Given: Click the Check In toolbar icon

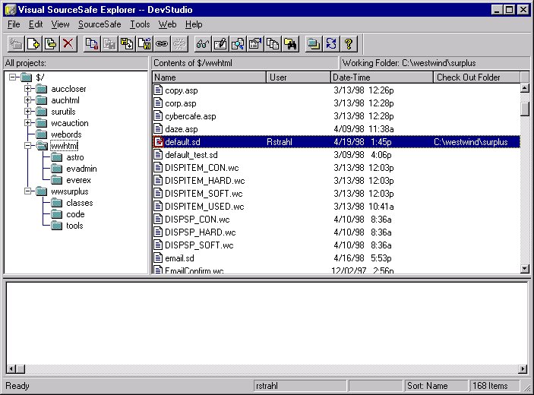Looking at the screenshot, I should [x=127, y=43].
